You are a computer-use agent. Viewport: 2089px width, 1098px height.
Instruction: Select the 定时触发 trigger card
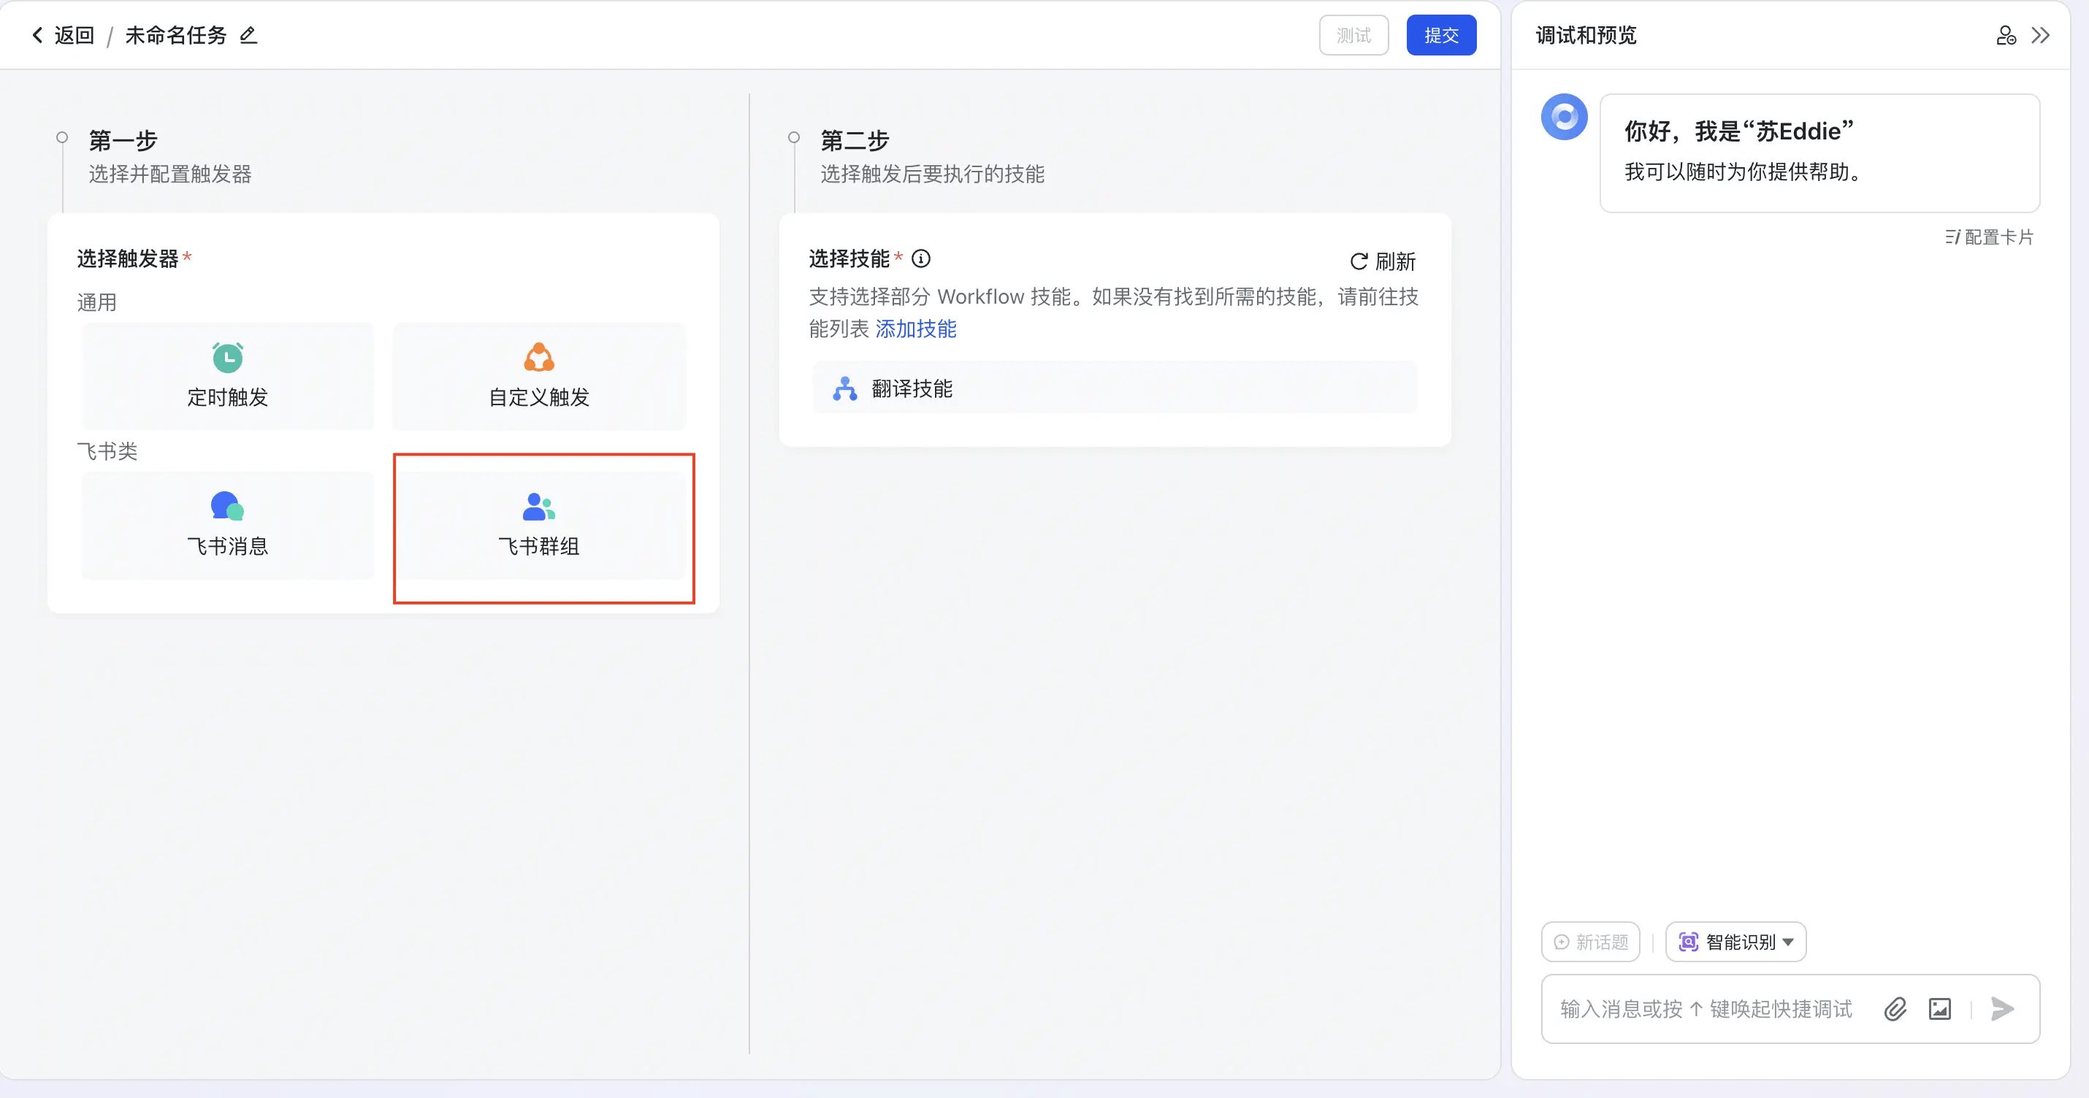tap(228, 376)
